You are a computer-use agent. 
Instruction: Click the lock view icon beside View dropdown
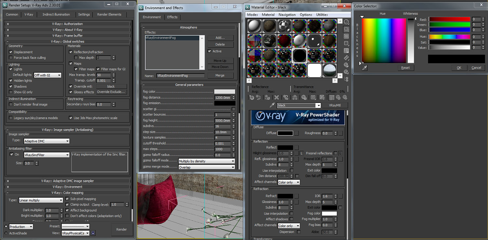point(93,233)
